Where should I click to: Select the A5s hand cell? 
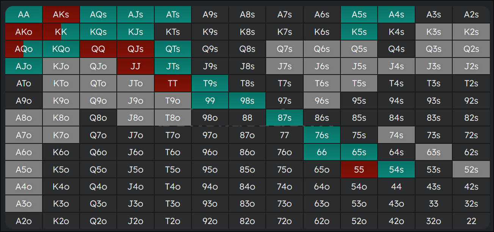pyautogui.click(x=359, y=15)
